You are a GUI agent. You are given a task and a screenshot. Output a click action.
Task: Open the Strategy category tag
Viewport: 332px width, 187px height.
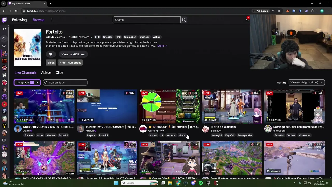144,37
